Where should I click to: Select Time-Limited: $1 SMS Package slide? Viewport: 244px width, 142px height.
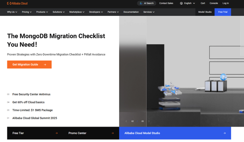32,110
